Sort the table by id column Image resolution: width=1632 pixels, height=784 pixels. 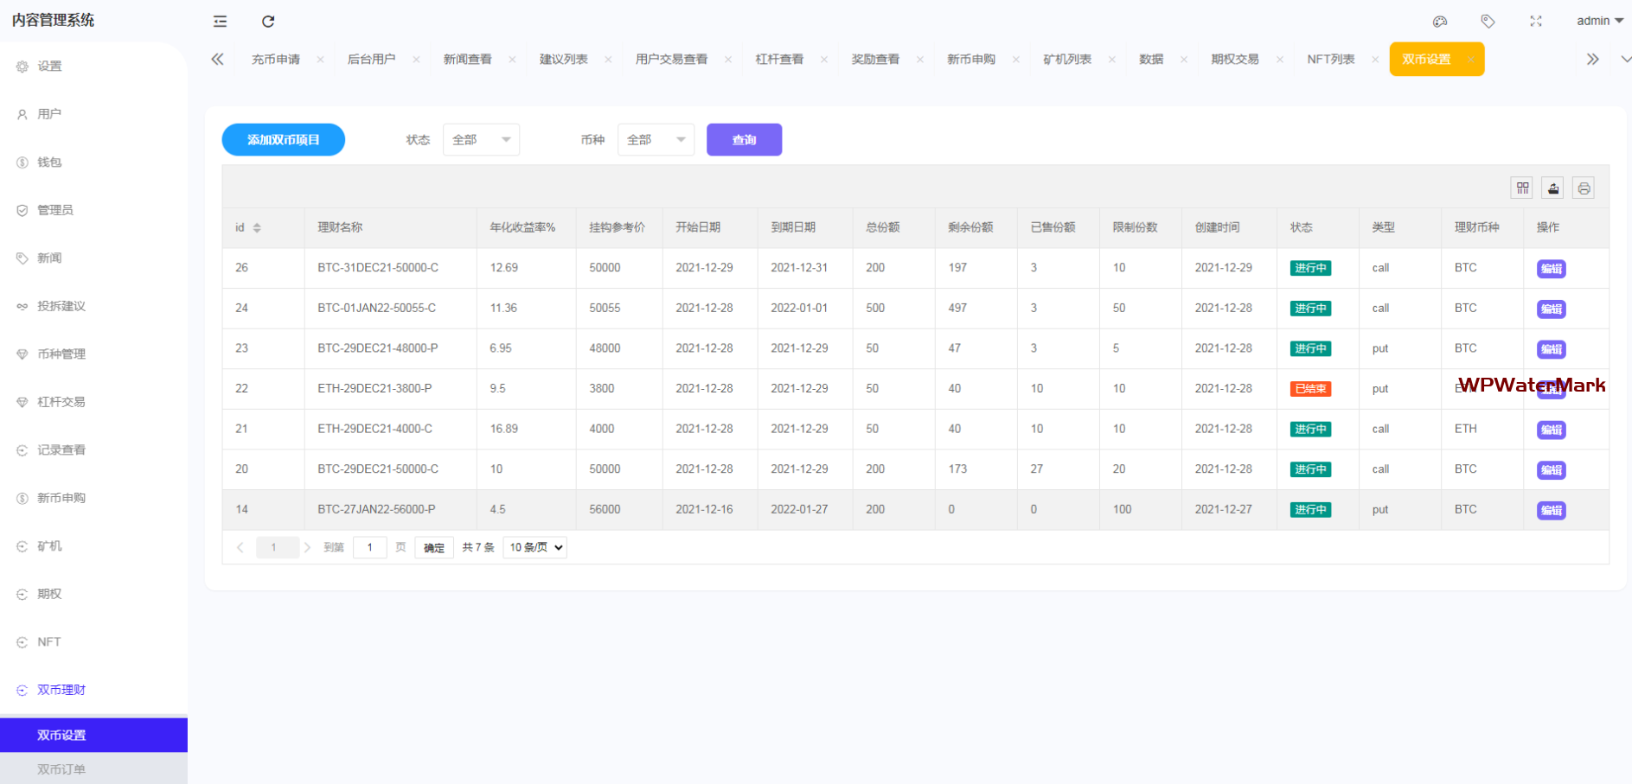click(257, 228)
